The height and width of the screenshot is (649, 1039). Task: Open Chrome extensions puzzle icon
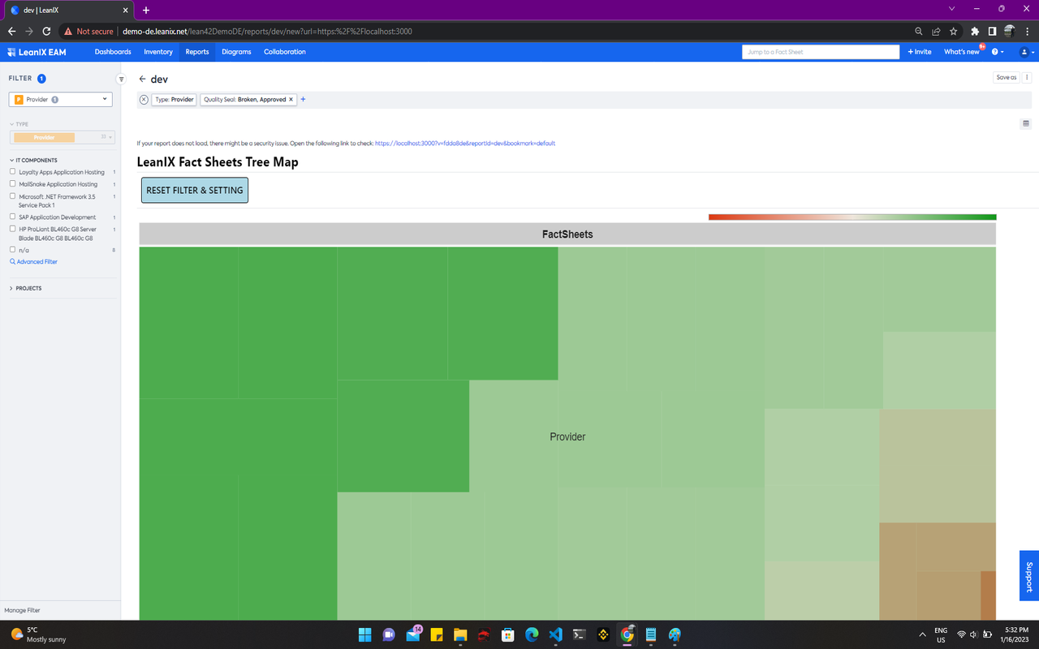(975, 32)
